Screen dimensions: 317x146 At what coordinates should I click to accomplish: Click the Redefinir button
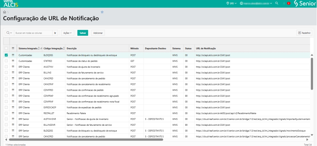[304, 33]
